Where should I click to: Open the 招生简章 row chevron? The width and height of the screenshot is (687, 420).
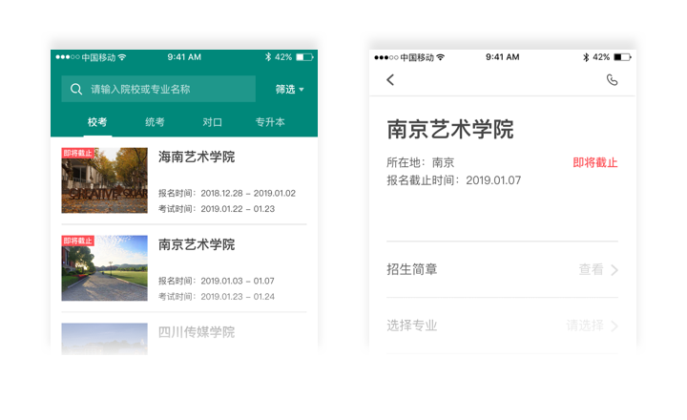click(x=614, y=269)
